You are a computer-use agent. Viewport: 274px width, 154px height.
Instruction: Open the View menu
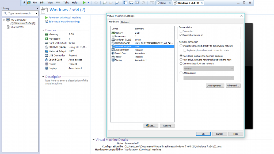pos(50,3)
